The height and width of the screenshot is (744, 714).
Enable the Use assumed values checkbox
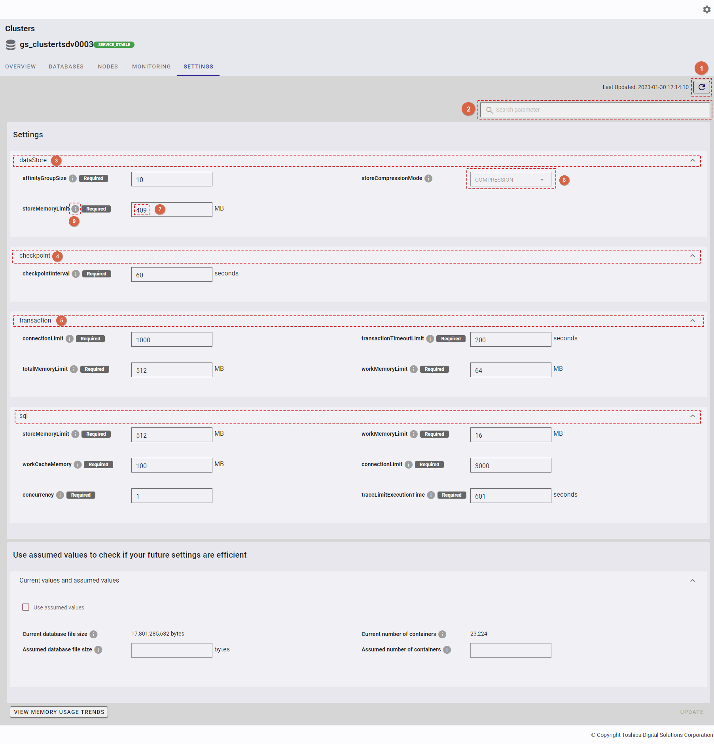[26, 607]
